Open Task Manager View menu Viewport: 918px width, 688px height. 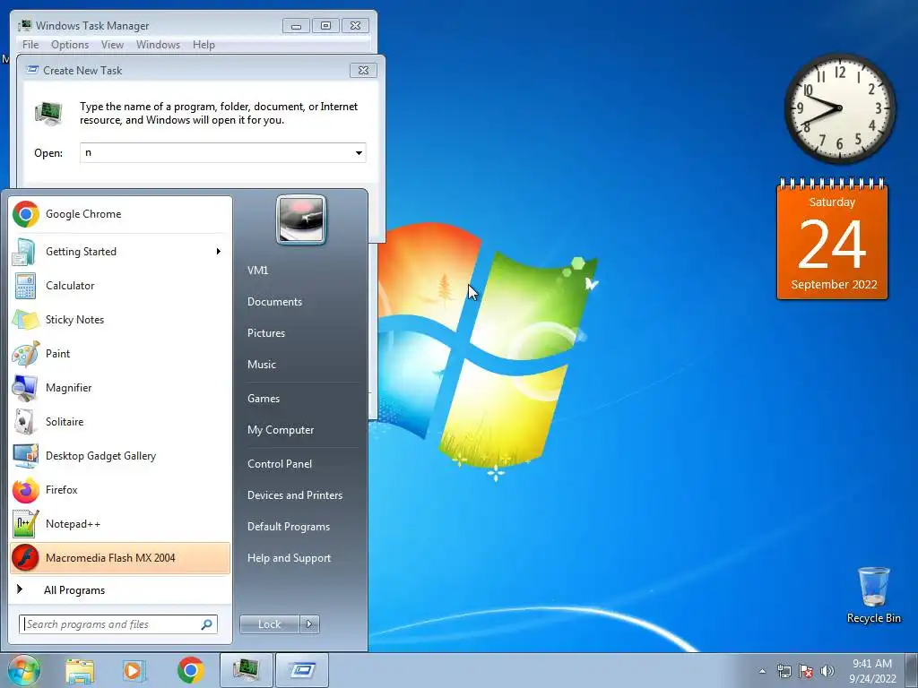click(x=112, y=45)
